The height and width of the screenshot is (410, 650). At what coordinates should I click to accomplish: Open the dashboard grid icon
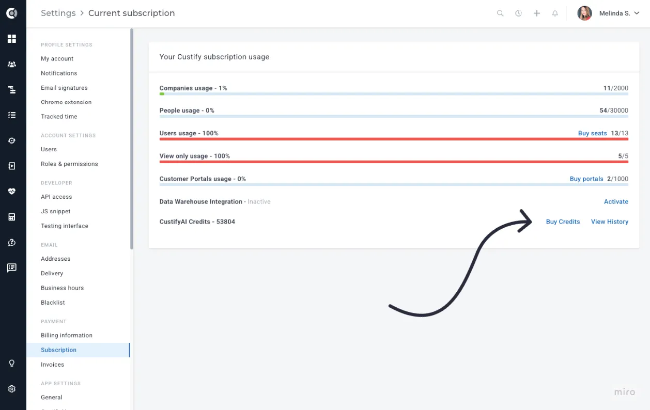[12, 39]
